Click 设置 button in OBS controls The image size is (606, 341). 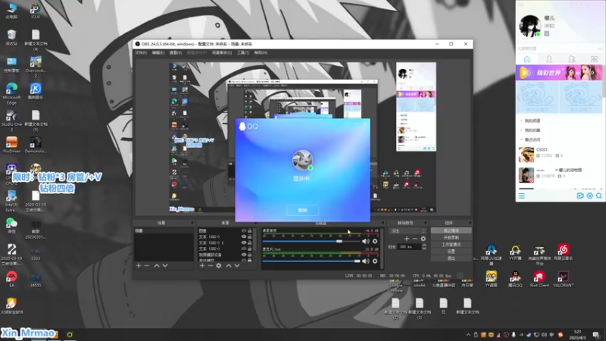(x=451, y=252)
